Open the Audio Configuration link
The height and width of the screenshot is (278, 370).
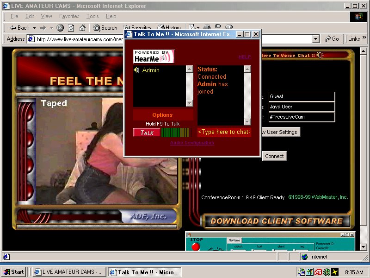click(x=192, y=143)
